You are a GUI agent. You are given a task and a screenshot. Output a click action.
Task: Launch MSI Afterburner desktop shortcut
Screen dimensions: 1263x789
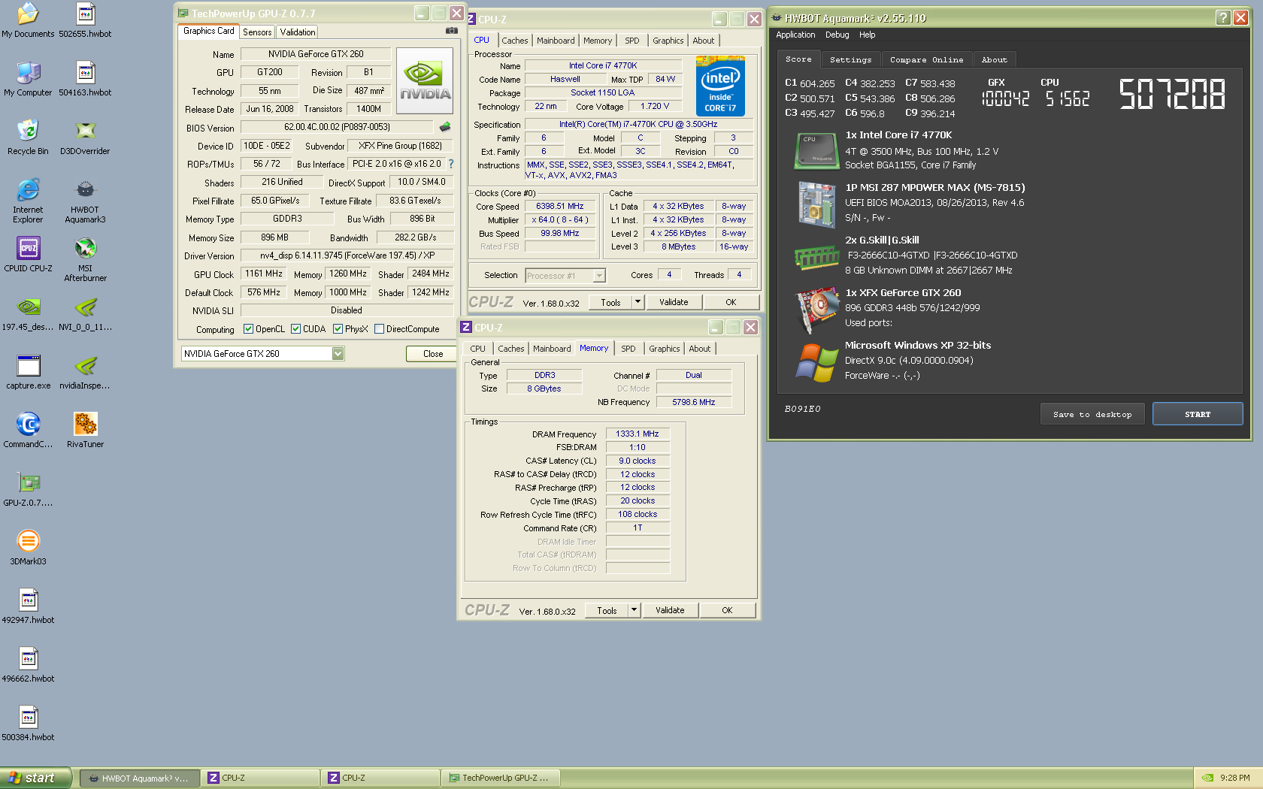[x=85, y=260]
